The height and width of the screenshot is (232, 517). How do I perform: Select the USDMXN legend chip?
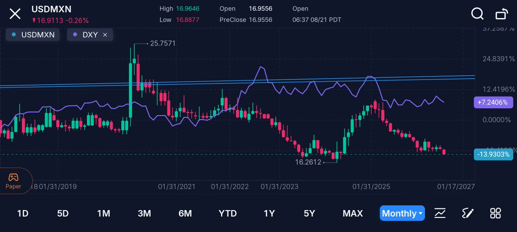click(34, 35)
